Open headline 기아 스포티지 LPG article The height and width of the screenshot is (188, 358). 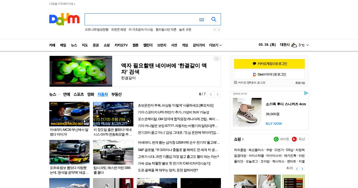(173, 112)
